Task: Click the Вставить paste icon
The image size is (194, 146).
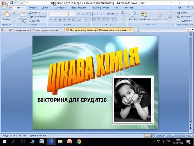Action: (7, 14)
